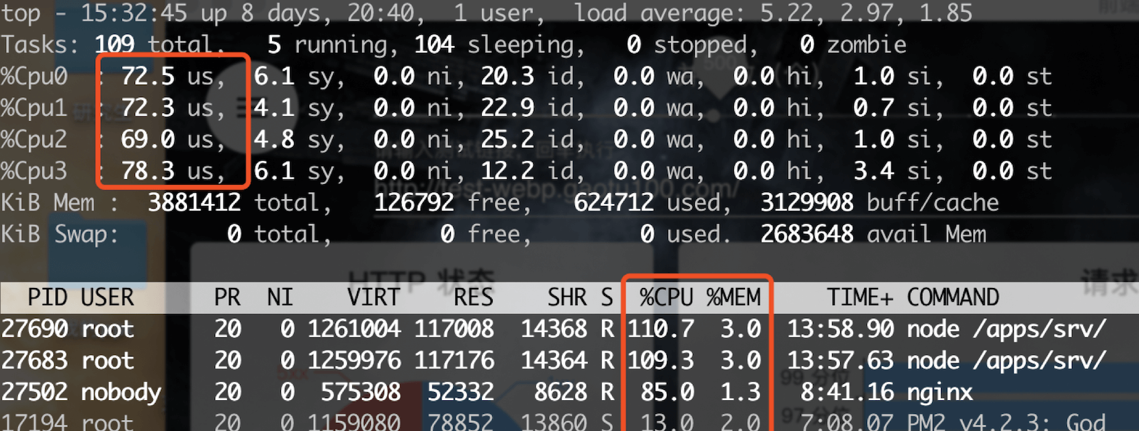Click the 126792 free memory value
Image resolution: width=1139 pixels, height=431 pixels.
413,203
